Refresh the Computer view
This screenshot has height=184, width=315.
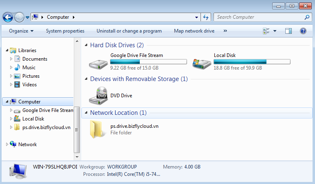pos(206,17)
